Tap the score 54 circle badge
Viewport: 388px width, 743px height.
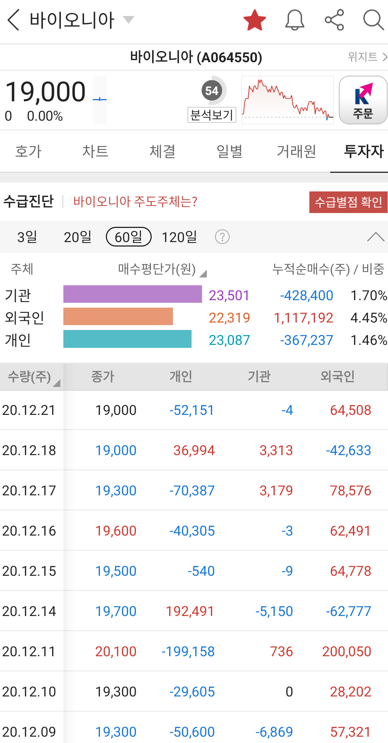[x=212, y=91]
